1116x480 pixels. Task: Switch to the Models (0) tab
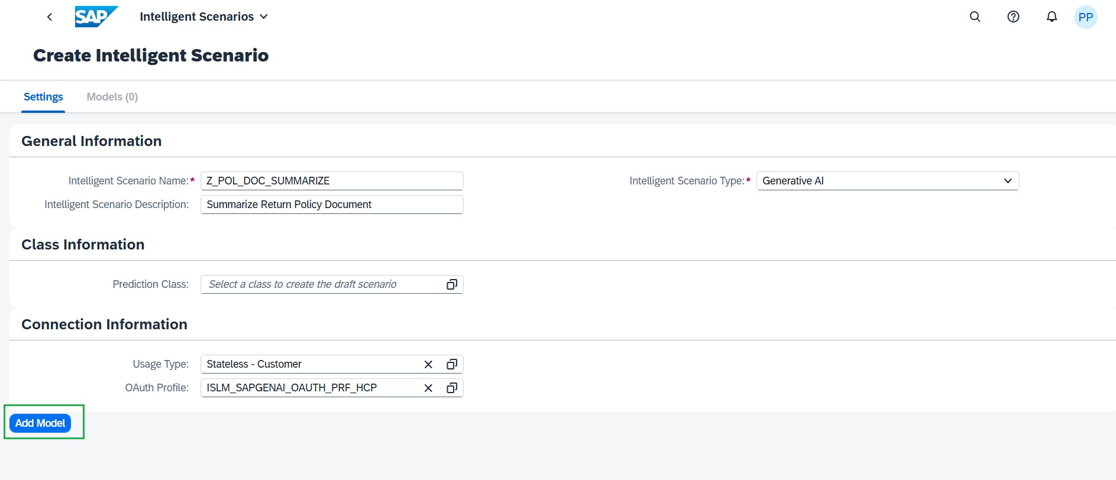[112, 97]
